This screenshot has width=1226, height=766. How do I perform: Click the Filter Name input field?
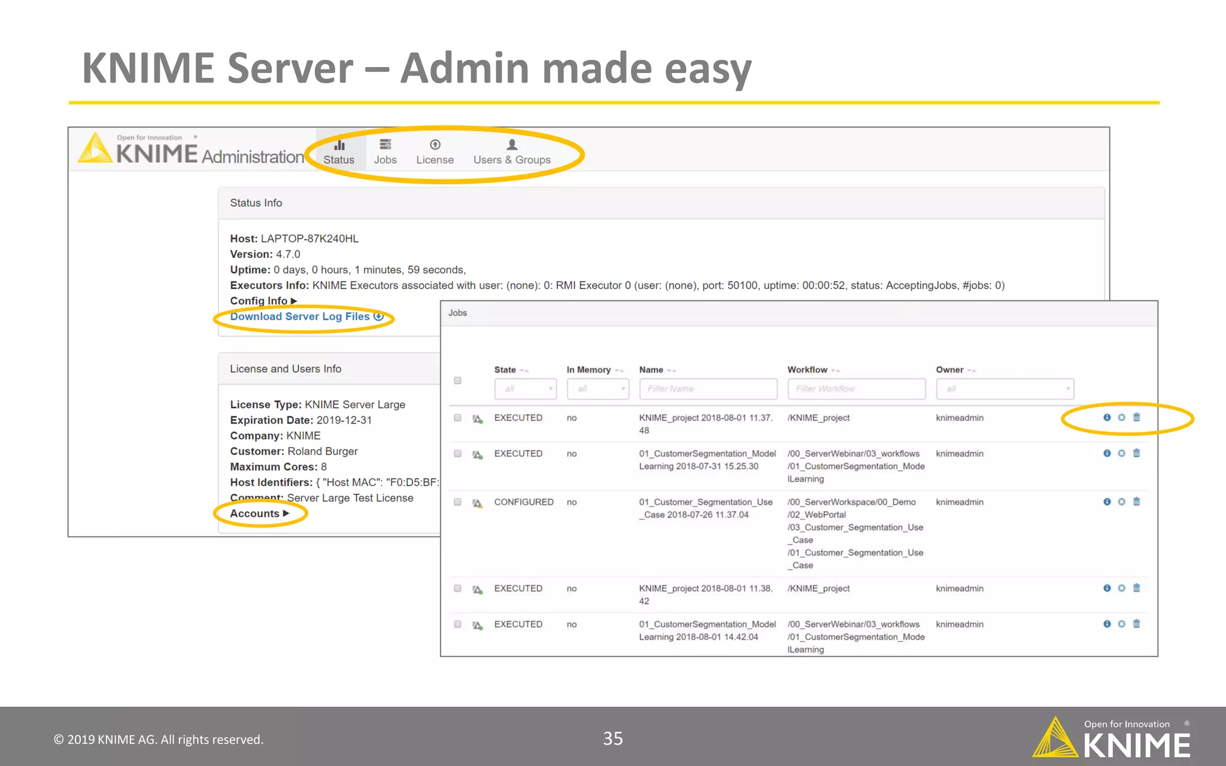pyautogui.click(x=708, y=389)
